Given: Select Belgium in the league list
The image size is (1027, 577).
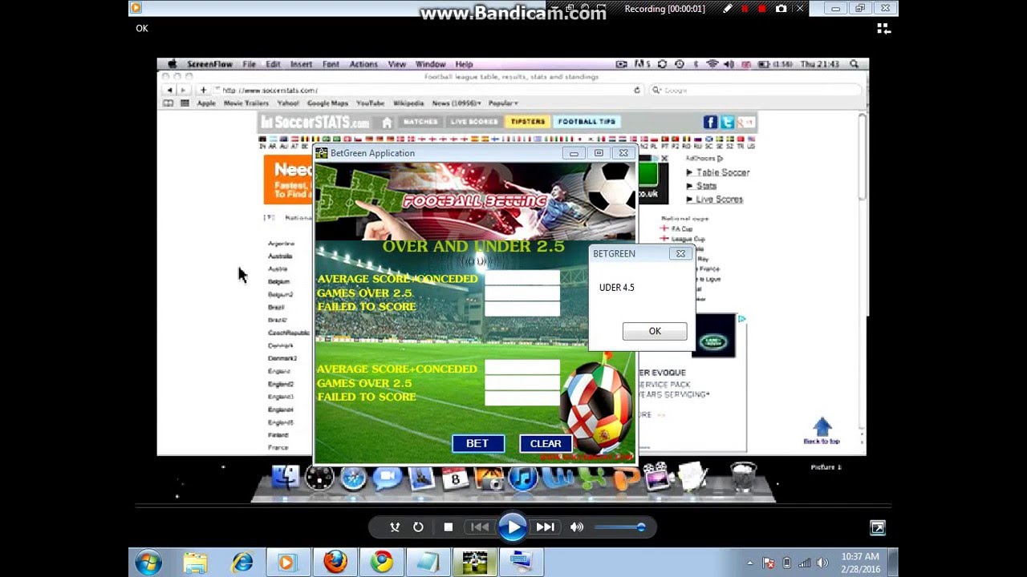Looking at the screenshot, I should tap(278, 281).
